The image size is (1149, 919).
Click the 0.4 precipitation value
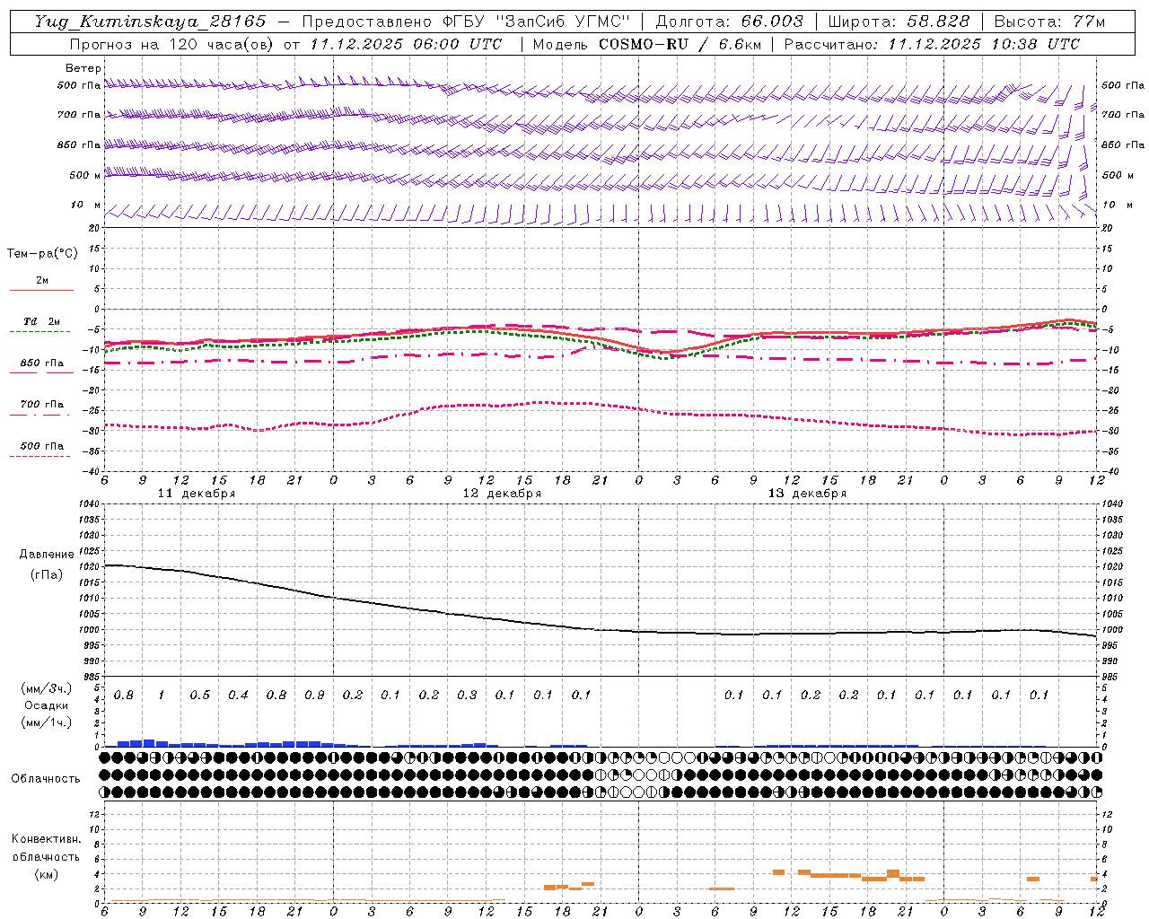[x=238, y=696]
